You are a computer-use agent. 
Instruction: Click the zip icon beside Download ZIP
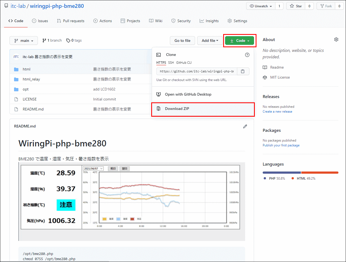pyautogui.click(x=159, y=109)
